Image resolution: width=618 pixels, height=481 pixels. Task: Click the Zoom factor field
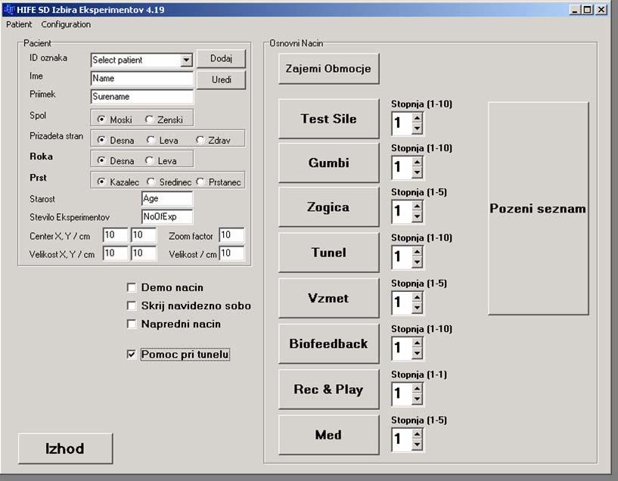(231, 235)
